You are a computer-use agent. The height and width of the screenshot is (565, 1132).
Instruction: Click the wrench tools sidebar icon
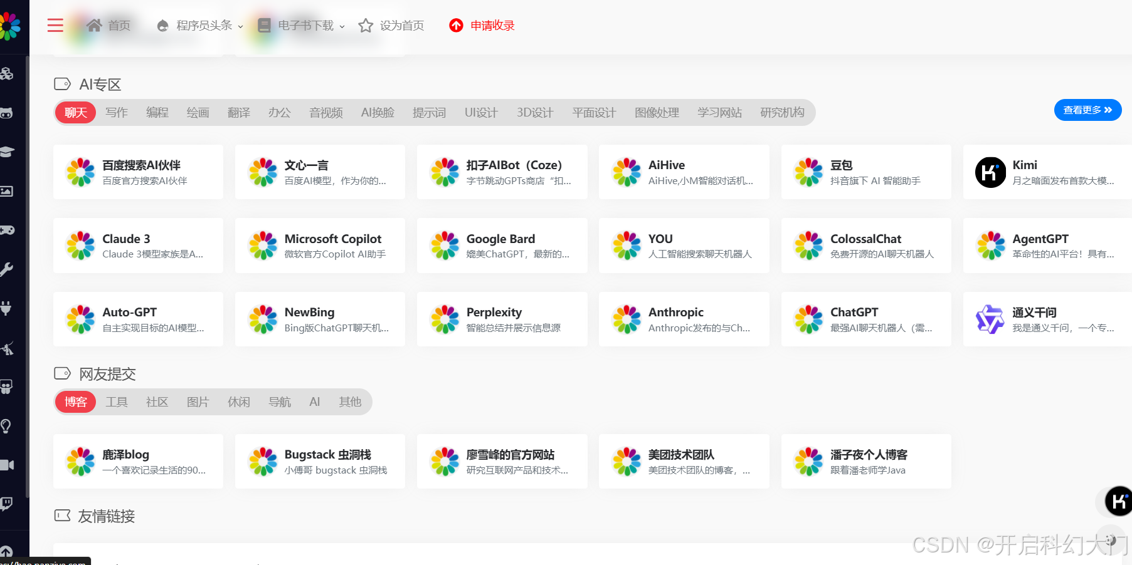(x=6, y=269)
